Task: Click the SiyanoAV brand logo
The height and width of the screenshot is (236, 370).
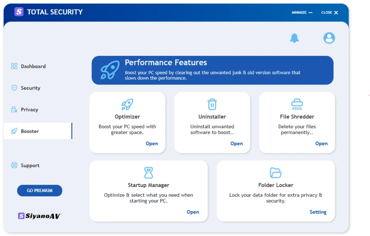Action: pos(39,216)
